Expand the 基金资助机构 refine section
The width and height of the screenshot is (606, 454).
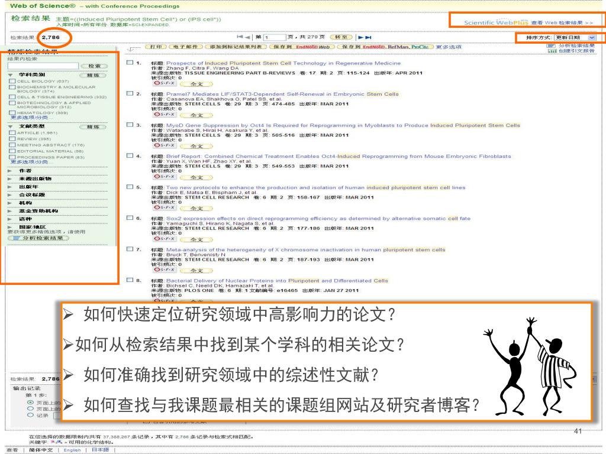[10, 211]
